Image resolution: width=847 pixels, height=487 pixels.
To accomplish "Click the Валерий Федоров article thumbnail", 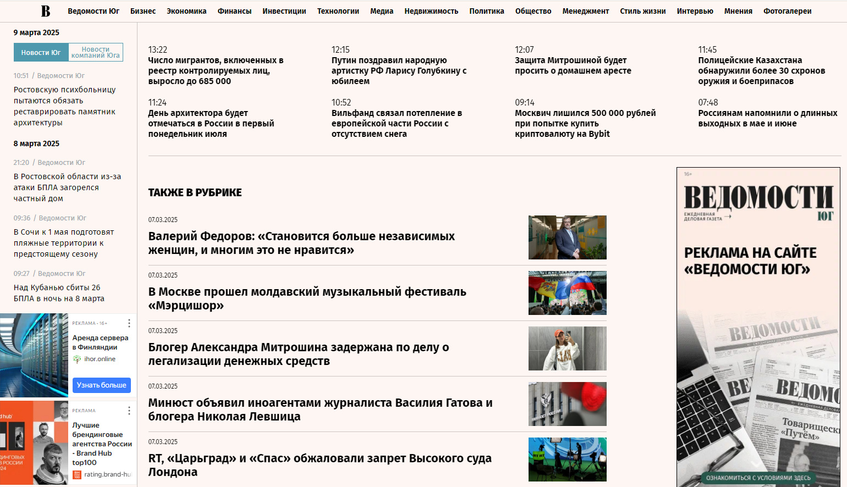I will tap(568, 237).
